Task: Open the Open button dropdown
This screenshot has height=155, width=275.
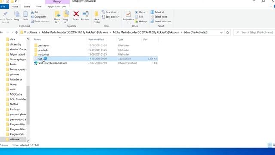Action: 141,12
